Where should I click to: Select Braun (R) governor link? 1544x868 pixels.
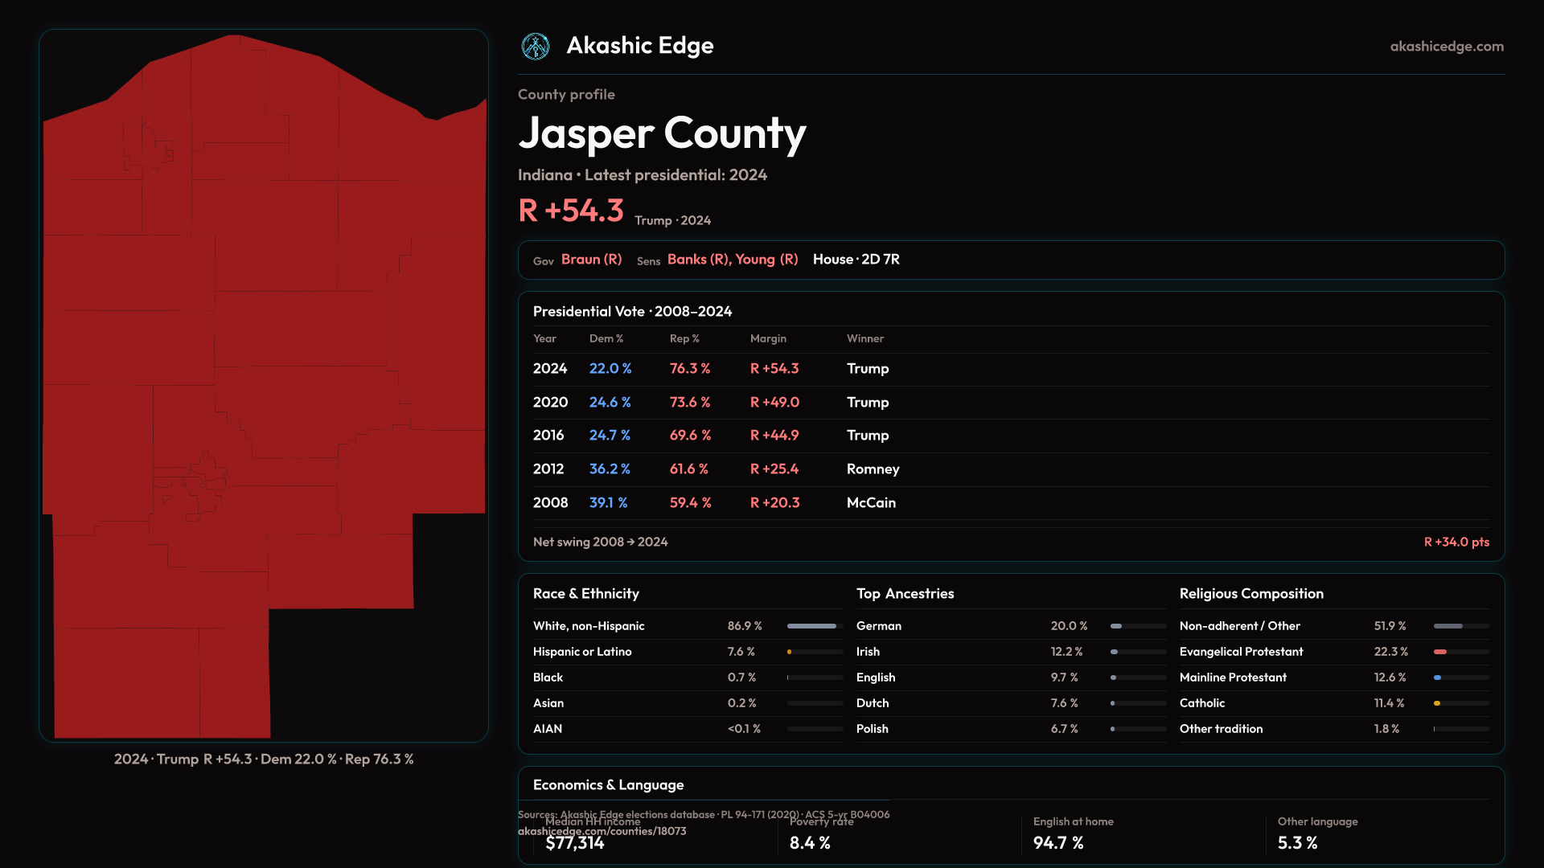tap(591, 260)
